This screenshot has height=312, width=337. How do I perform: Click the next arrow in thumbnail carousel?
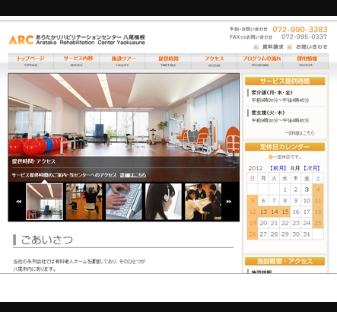click(x=229, y=202)
